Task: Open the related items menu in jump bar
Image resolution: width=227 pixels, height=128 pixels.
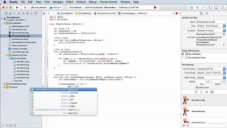Action: [x=44, y=14]
